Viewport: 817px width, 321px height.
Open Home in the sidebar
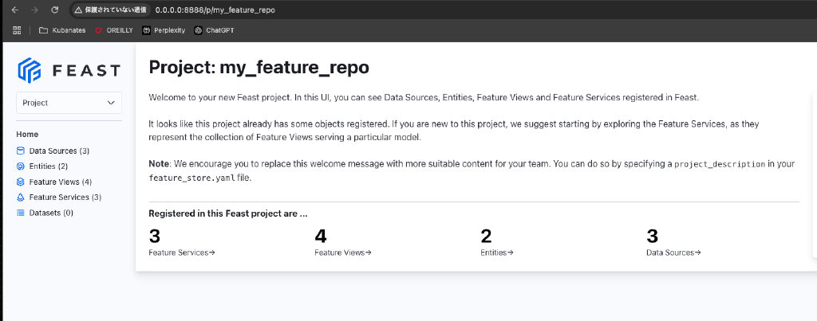click(27, 135)
